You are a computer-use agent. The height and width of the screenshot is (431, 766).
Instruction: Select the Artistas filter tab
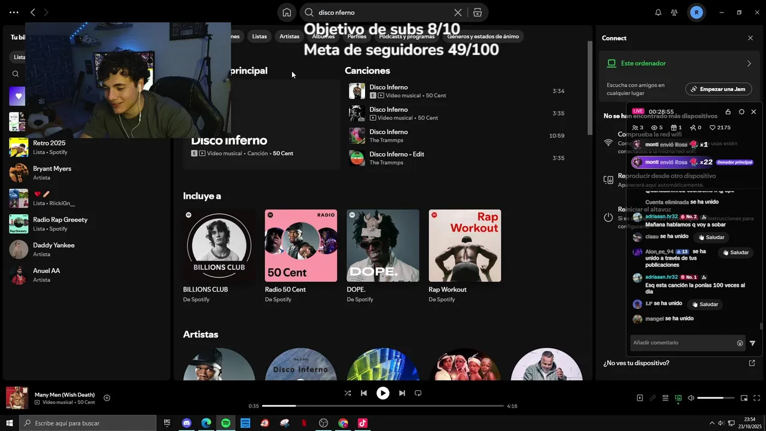(x=289, y=37)
